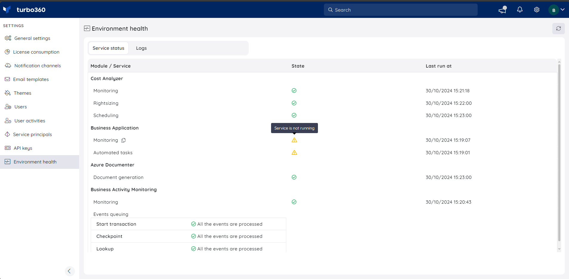Open User activities in sidebar
This screenshot has width=569, height=279.
click(39, 121)
